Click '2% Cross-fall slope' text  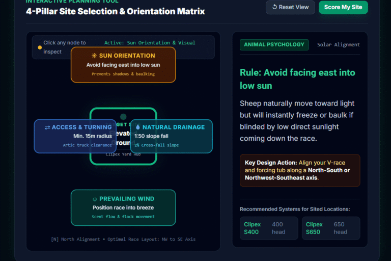coord(157,145)
